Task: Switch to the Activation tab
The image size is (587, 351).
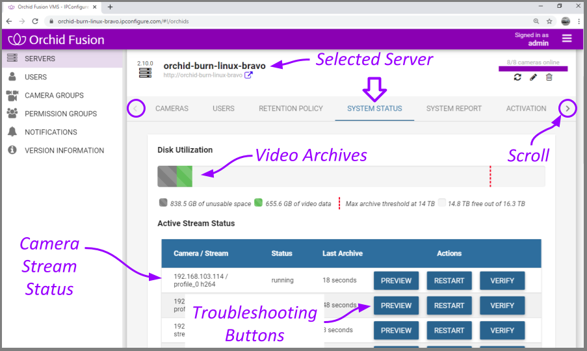Action: pyautogui.click(x=526, y=109)
